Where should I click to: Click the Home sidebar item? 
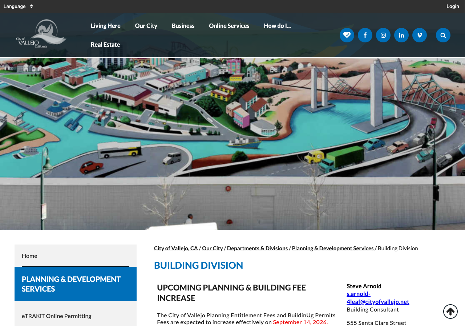(76, 256)
